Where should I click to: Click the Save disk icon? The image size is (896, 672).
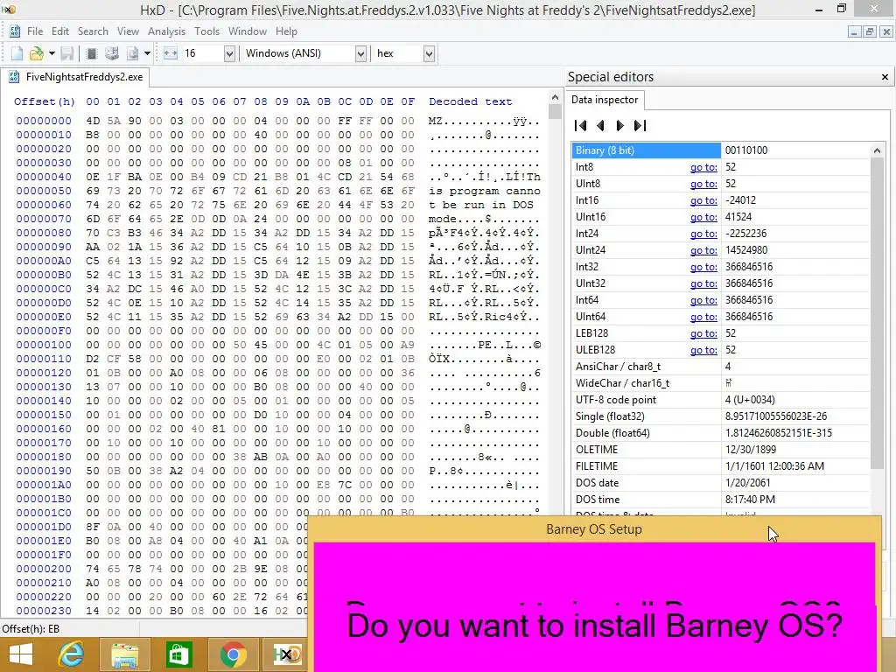tap(66, 53)
